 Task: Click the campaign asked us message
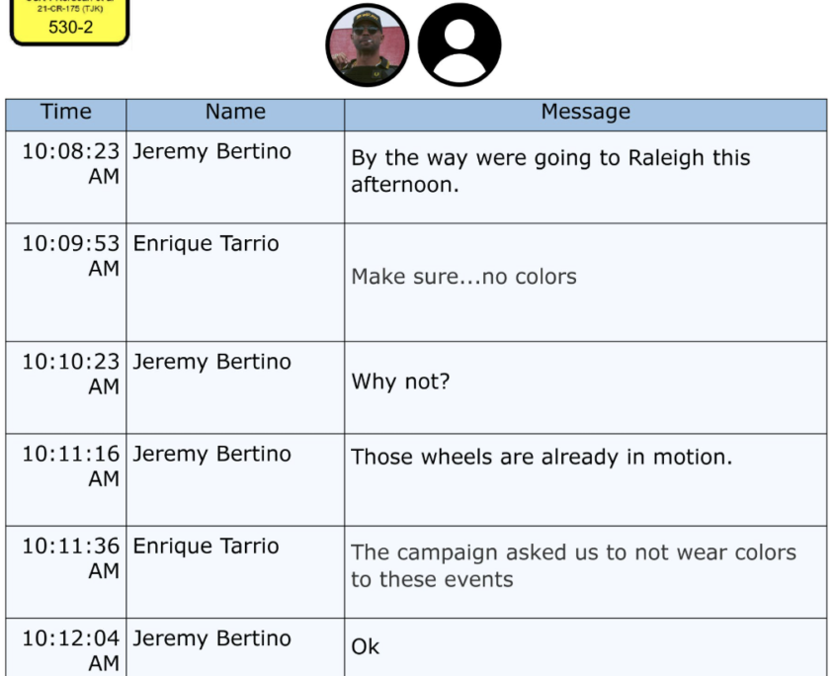pyautogui.click(x=573, y=565)
